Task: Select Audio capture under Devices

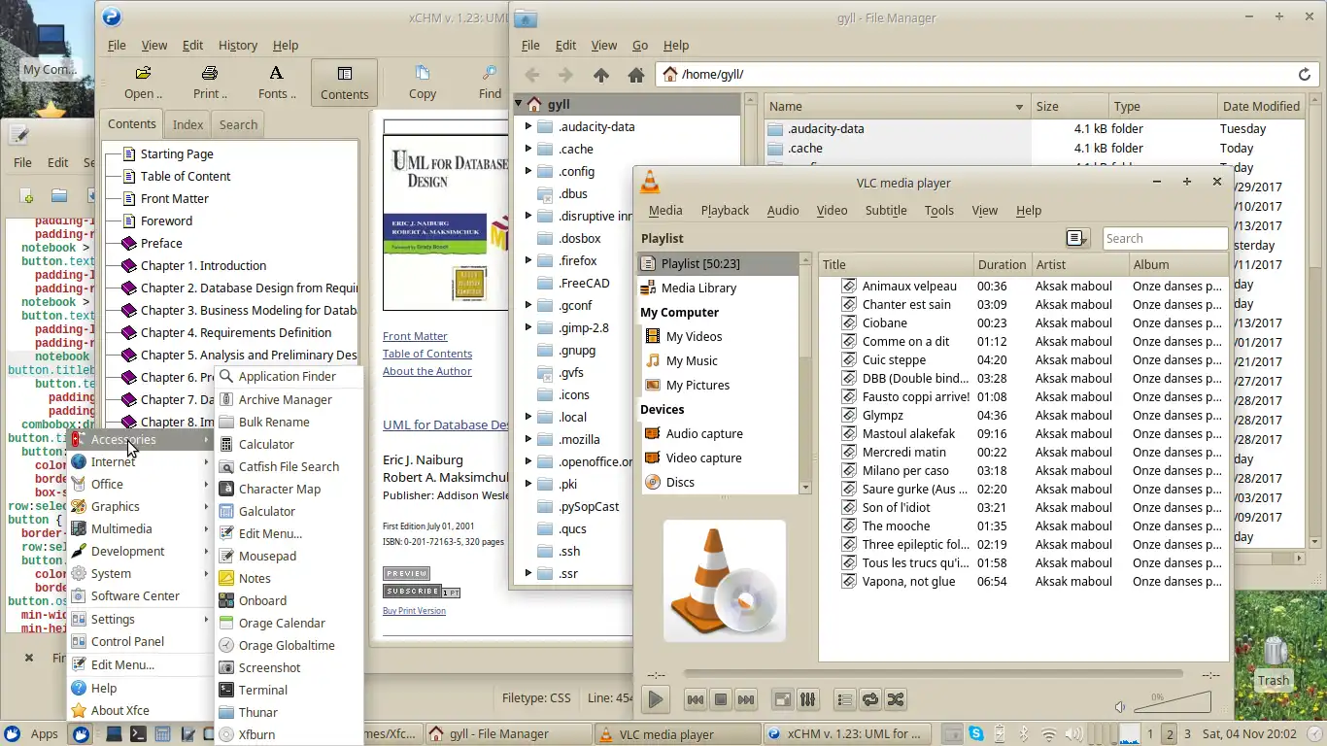Action: pyautogui.click(x=718, y=433)
